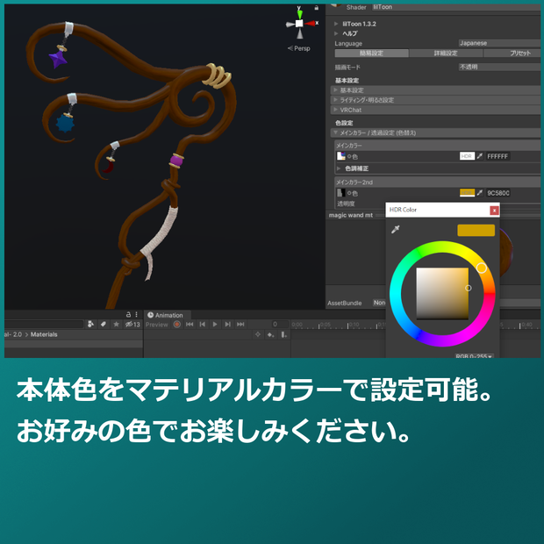Toggle the project panel lock icon
The height and width of the screenshot is (544, 544).
128,314
